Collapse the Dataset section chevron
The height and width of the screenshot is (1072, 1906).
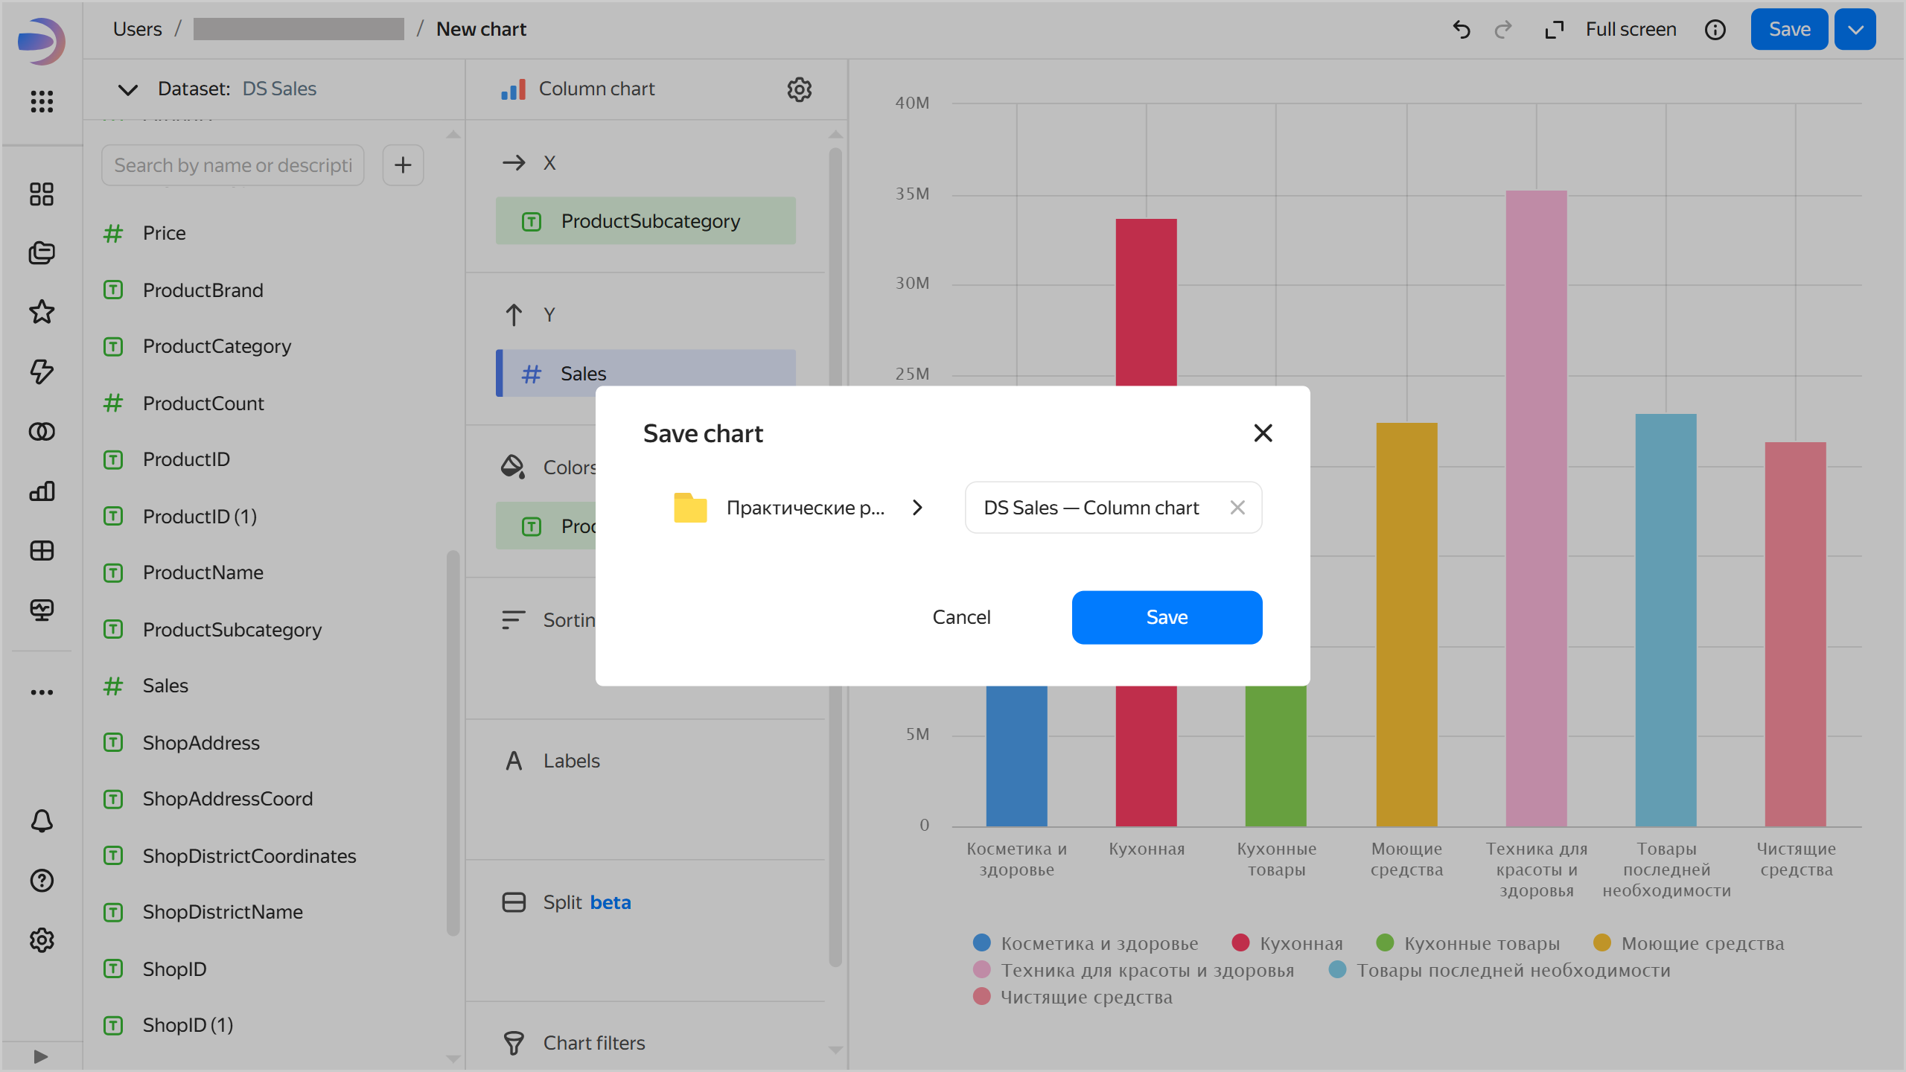pyautogui.click(x=128, y=90)
